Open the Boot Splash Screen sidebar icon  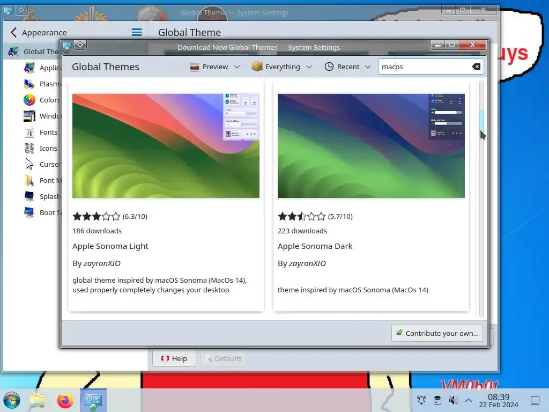click(x=29, y=212)
